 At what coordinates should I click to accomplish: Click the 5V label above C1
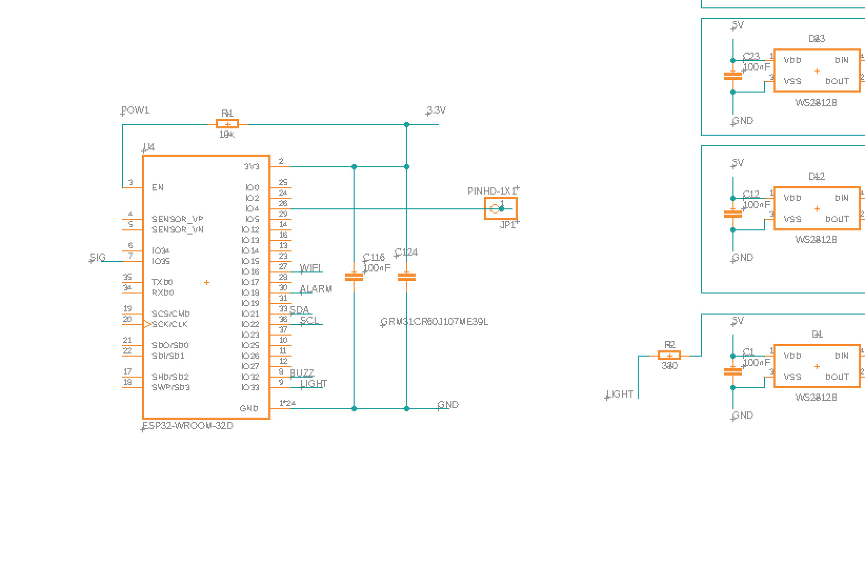coord(738,321)
